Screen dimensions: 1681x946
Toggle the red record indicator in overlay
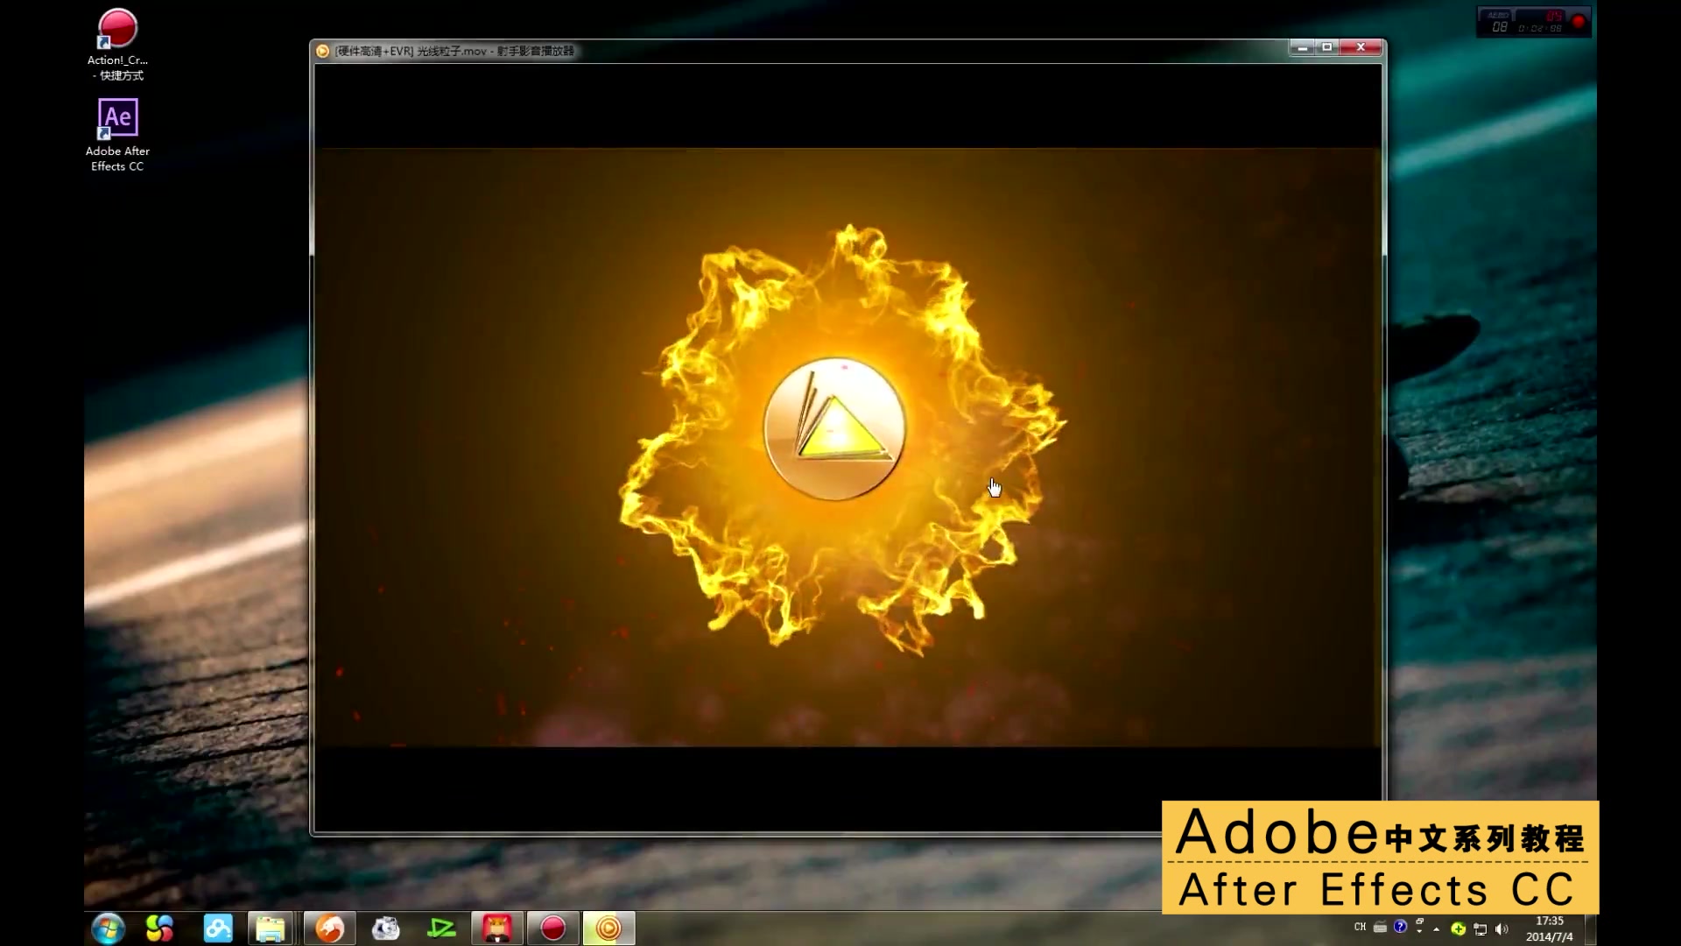[1579, 22]
